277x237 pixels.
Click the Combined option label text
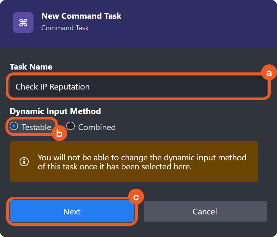97,127
